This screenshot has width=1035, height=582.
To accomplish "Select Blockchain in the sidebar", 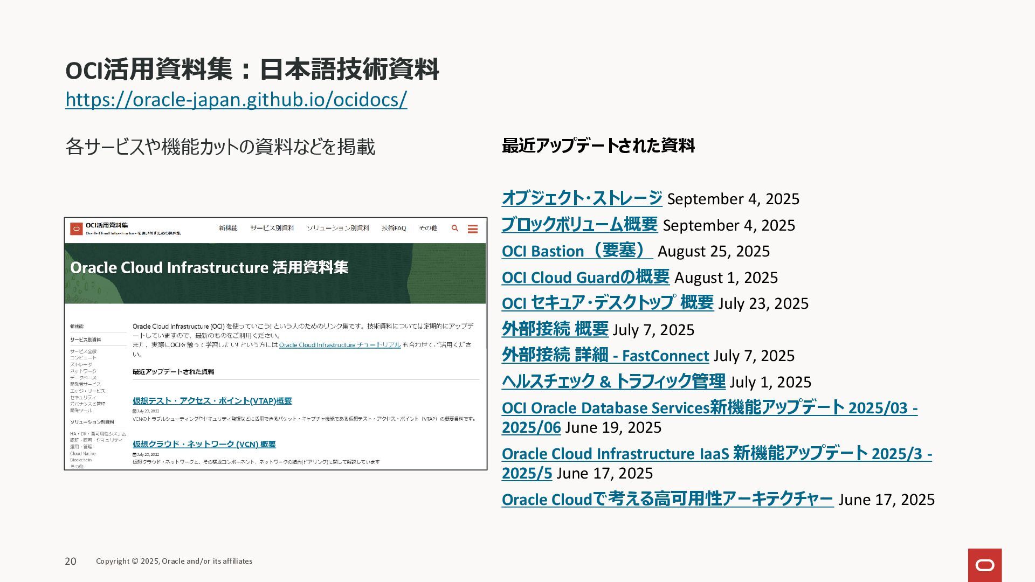I will pos(81,460).
